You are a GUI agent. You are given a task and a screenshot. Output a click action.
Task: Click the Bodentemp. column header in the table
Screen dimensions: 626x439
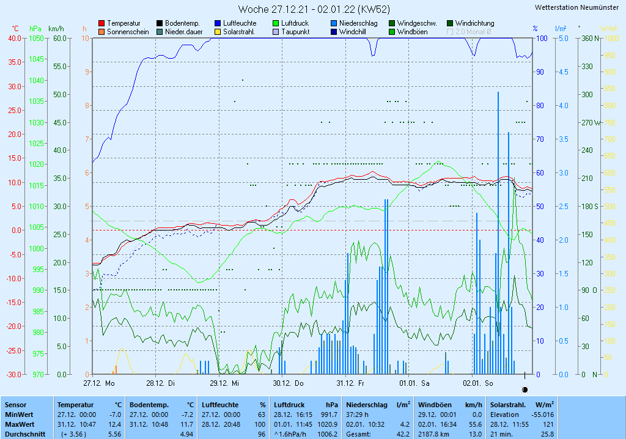point(149,405)
